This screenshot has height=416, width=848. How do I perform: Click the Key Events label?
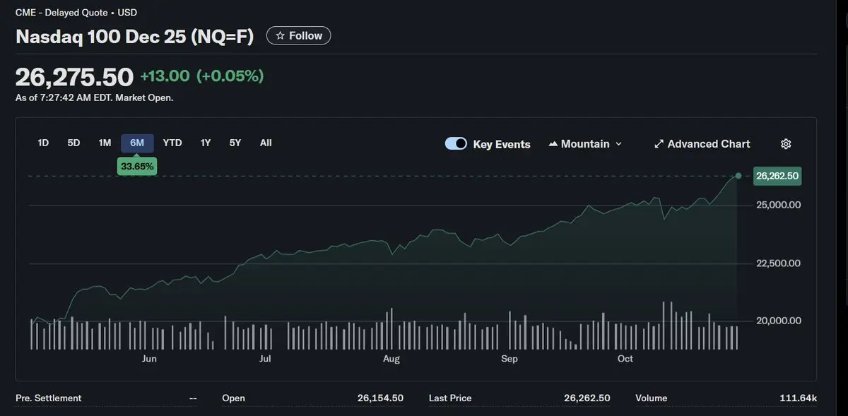(502, 144)
